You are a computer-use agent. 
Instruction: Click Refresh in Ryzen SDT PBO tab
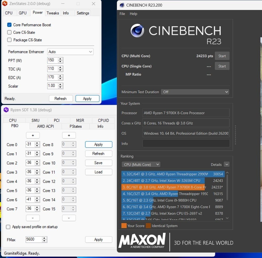[x=99, y=154]
